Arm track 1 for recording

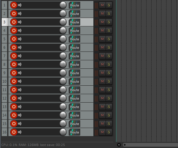click(x=14, y=5)
